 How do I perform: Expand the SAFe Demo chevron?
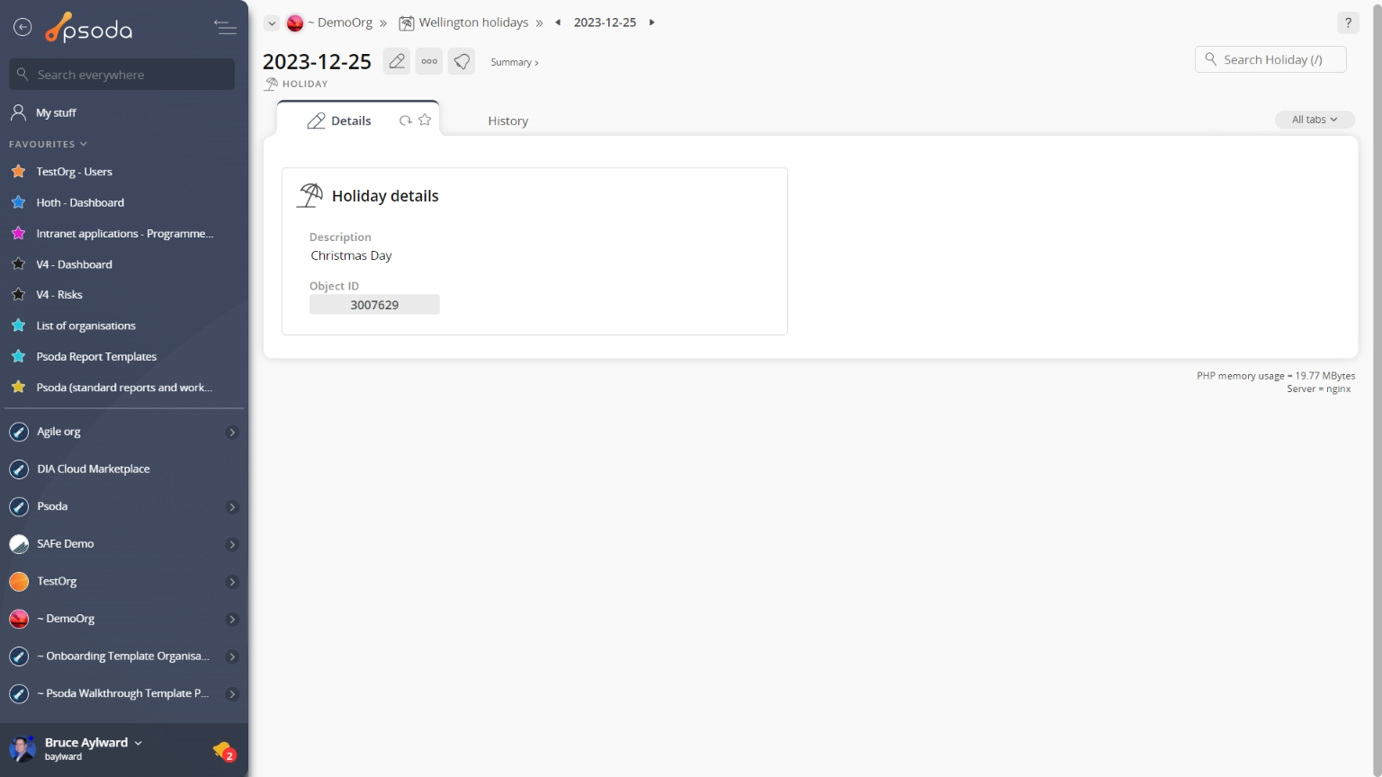232,545
